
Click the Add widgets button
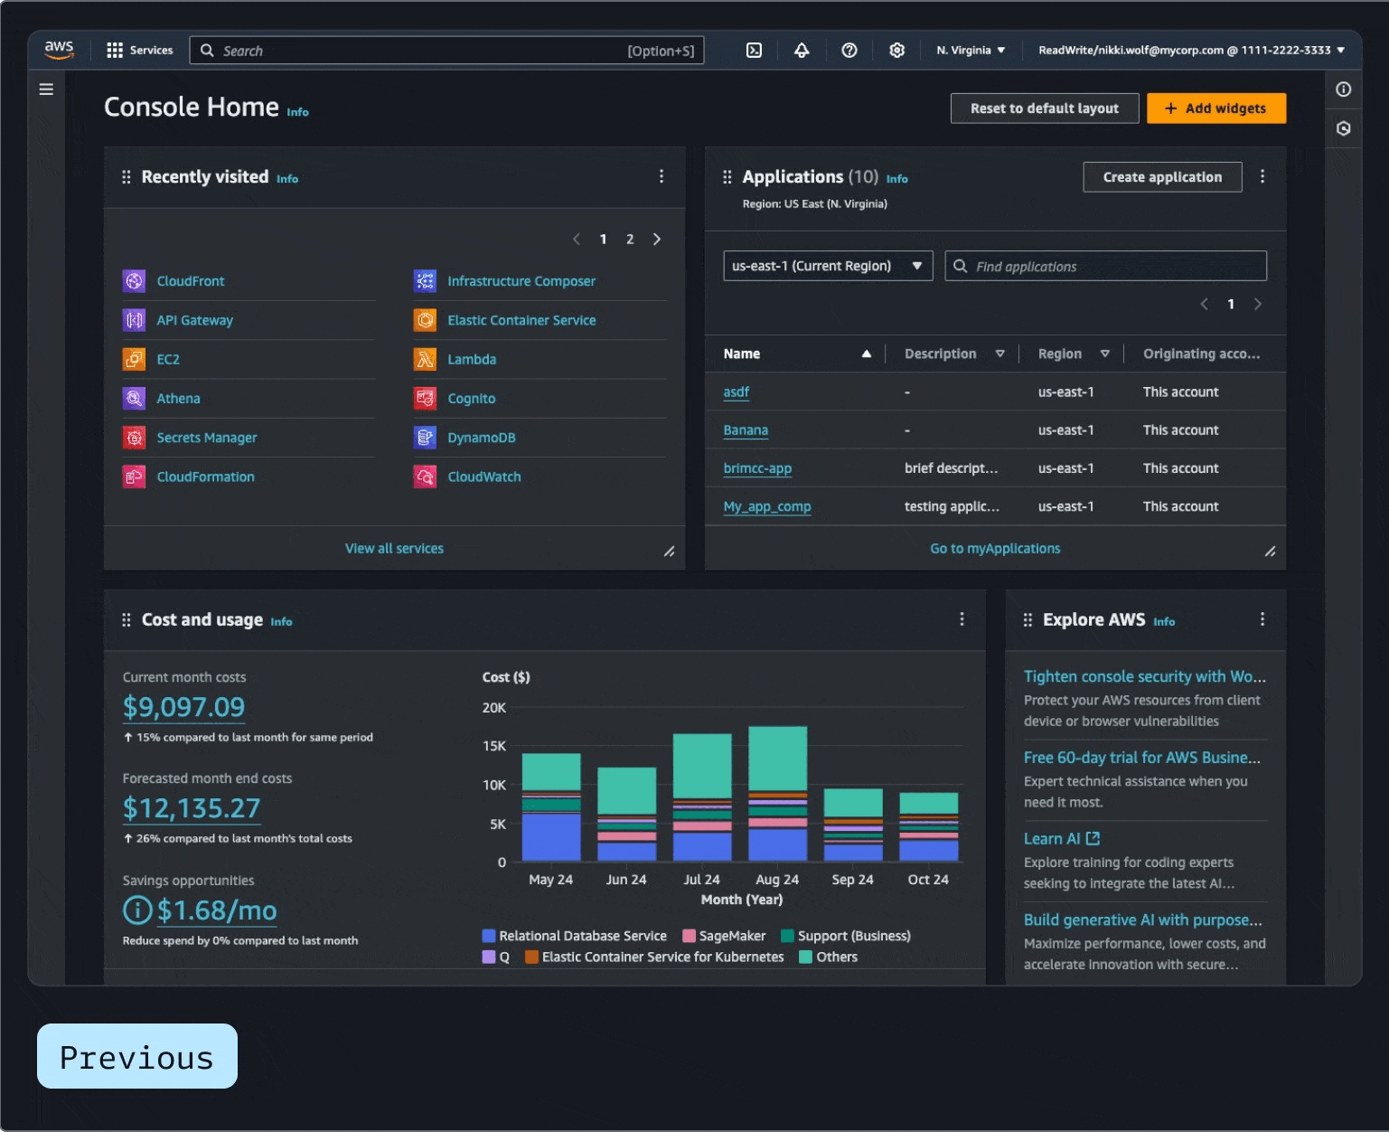point(1215,108)
